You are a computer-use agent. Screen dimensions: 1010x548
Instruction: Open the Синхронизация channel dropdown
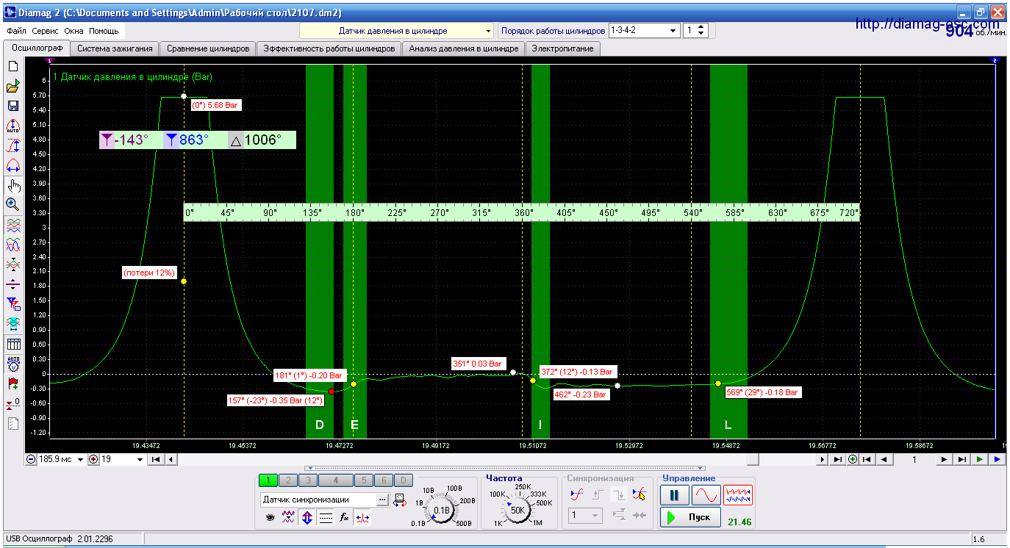click(587, 516)
